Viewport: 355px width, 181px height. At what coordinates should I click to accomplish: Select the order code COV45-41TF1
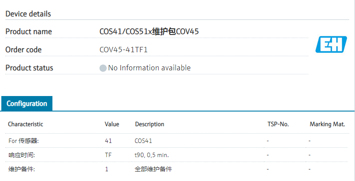click(x=123, y=50)
